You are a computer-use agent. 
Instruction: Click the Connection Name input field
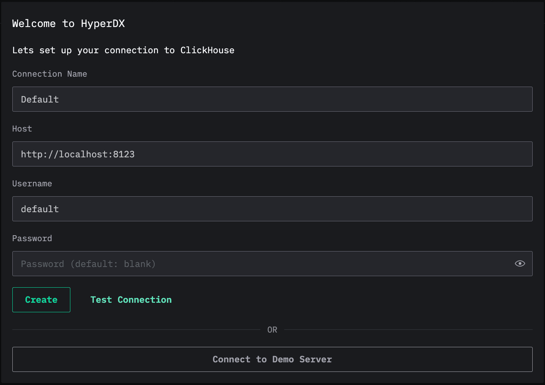[x=272, y=99]
